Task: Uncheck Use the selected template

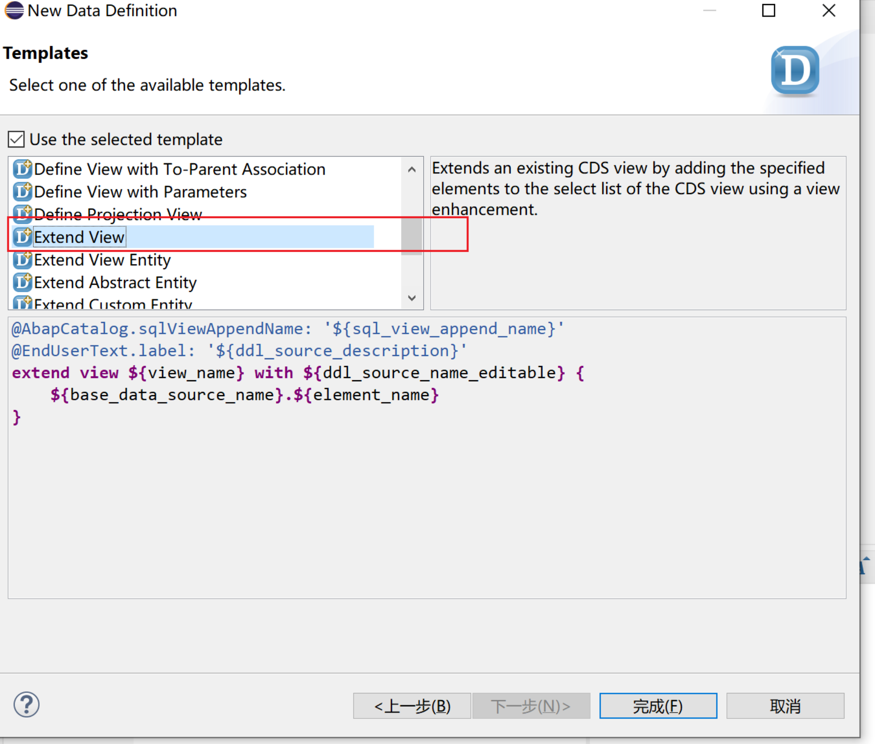Action: [x=16, y=139]
